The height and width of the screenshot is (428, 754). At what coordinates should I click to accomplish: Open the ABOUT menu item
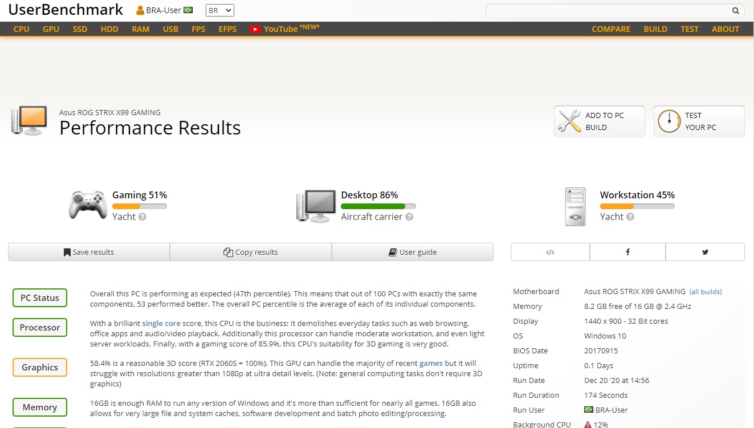[x=726, y=29]
